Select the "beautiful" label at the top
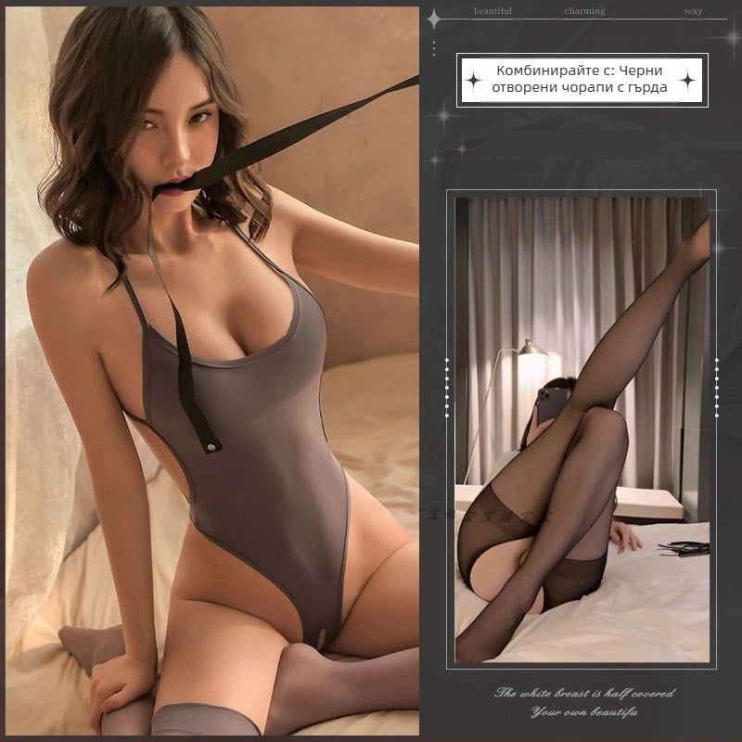 click(x=493, y=12)
